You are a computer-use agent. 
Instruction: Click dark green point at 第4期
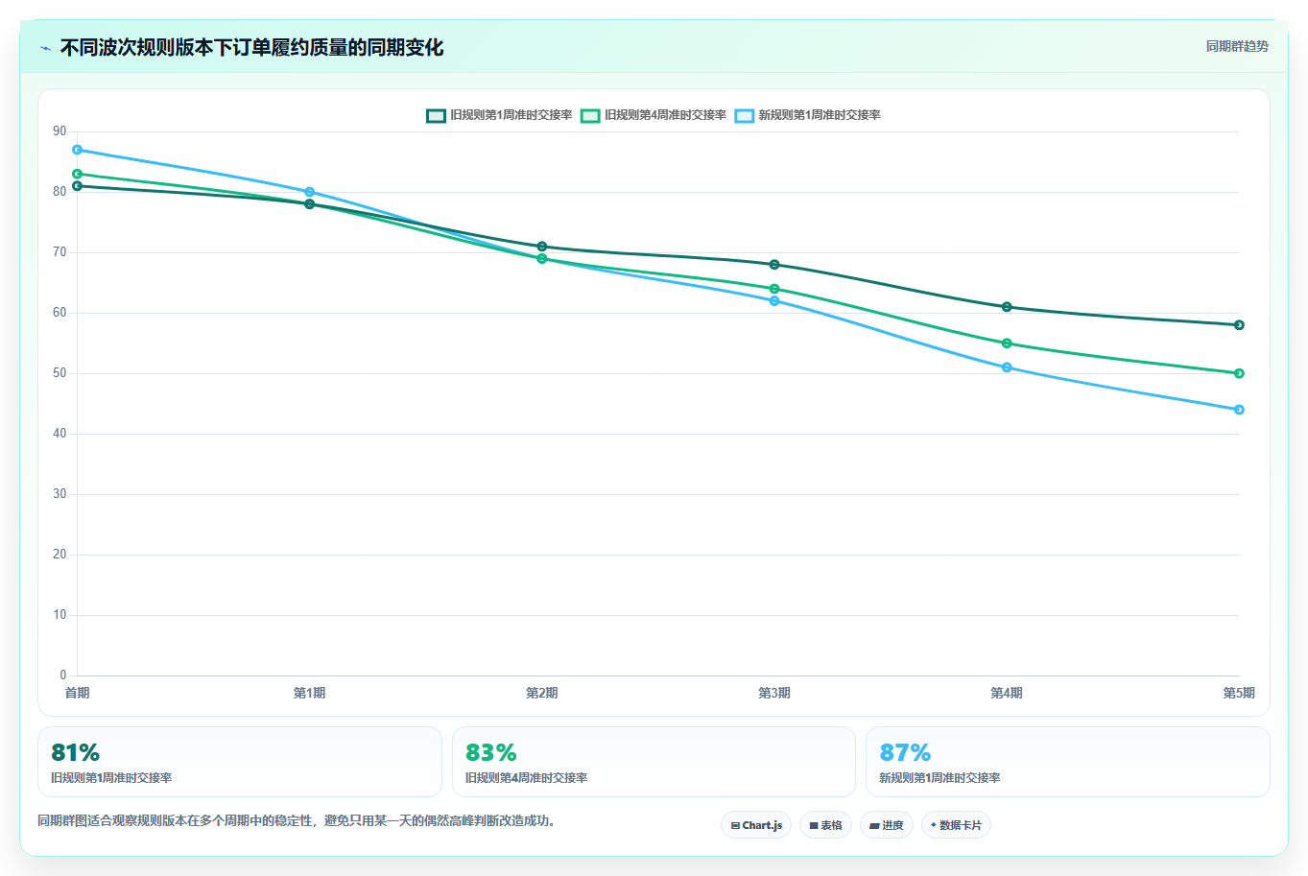pyautogui.click(x=1007, y=307)
